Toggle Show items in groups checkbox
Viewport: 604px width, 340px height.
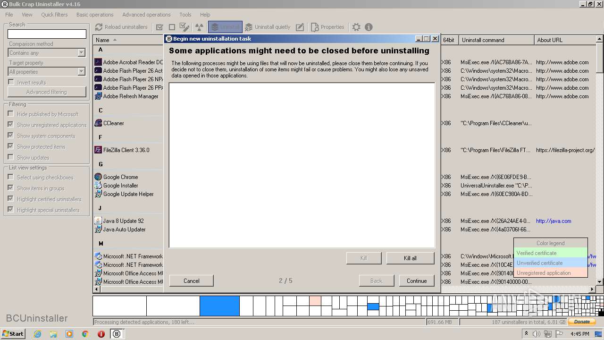coord(10,188)
